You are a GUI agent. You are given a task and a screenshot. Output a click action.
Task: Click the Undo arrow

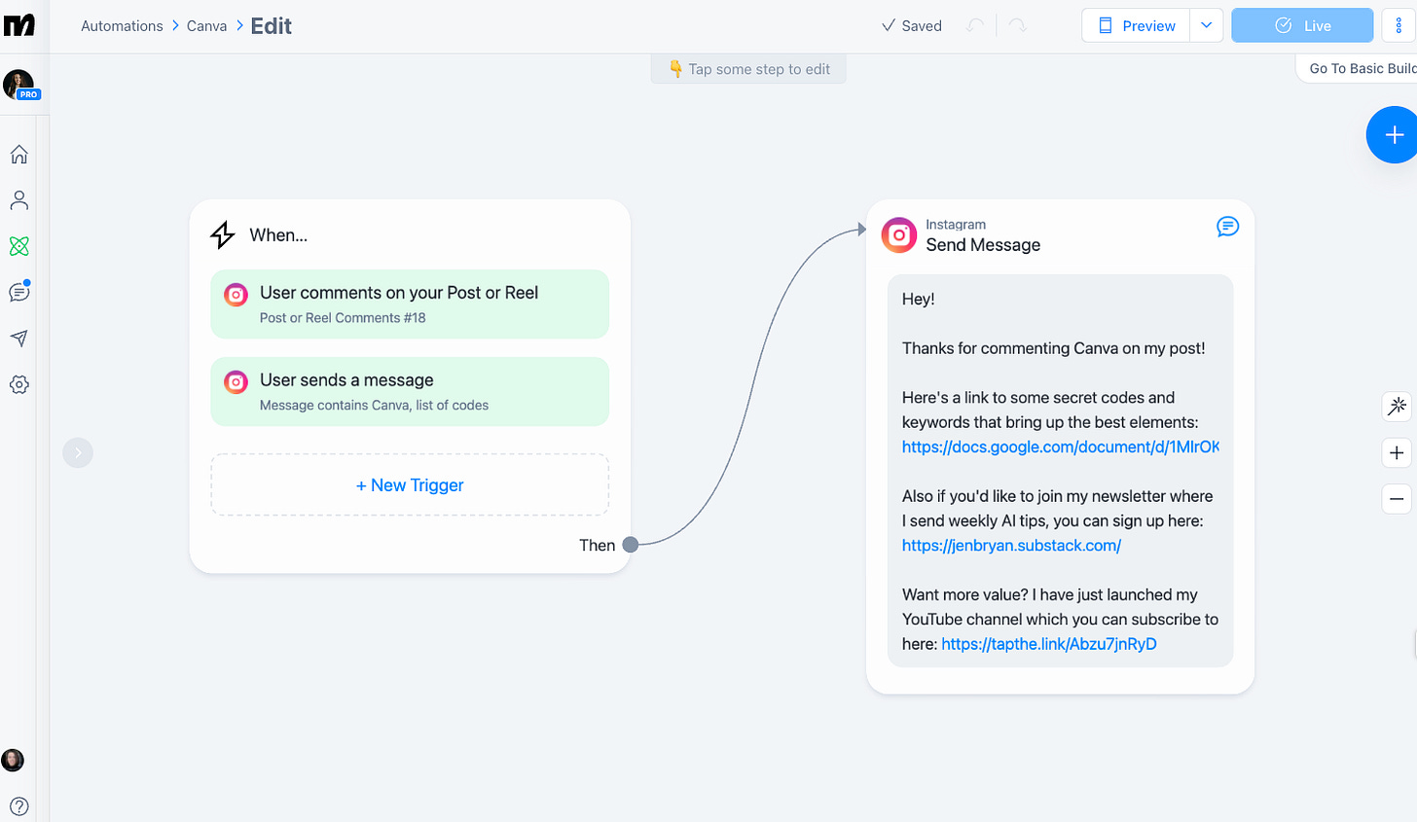point(975,26)
